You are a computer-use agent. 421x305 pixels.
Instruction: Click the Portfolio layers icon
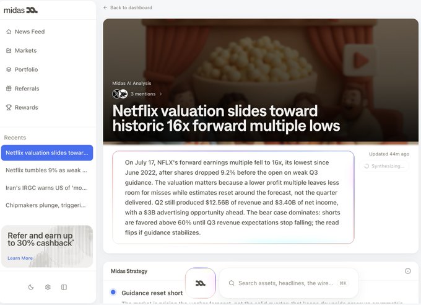[9, 69]
